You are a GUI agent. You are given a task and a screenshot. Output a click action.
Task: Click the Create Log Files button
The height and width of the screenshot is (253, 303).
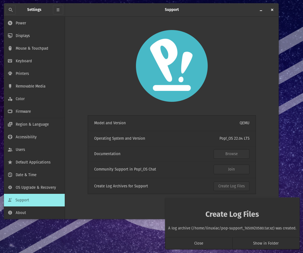[232, 186]
